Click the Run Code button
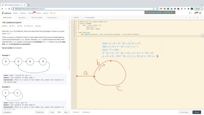This screenshot has width=204, height=115. pos(185,112)
